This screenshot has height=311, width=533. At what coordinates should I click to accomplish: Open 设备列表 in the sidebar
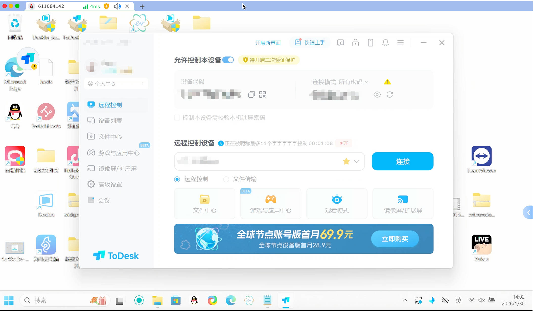110,120
